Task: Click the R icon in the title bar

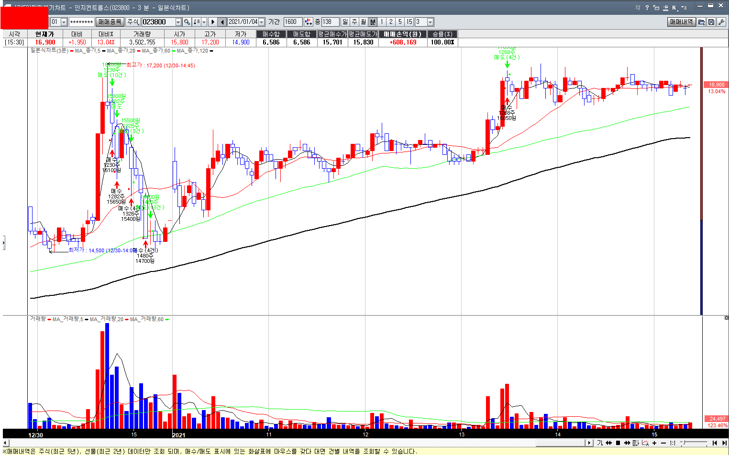Action: click(674, 8)
